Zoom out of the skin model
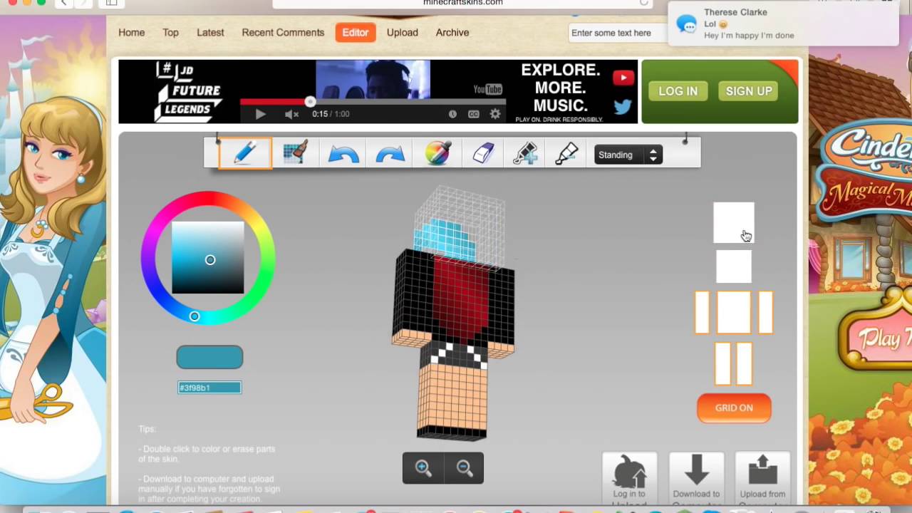 tap(465, 468)
